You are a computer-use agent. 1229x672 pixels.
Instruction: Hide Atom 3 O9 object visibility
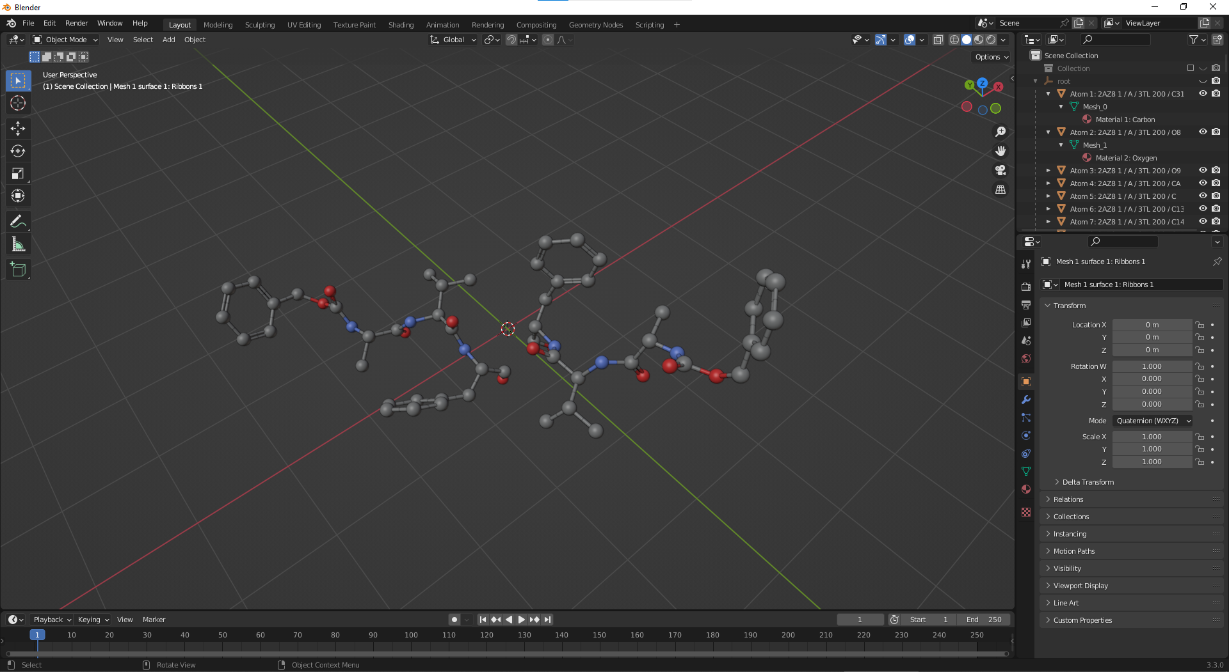[x=1203, y=171]
